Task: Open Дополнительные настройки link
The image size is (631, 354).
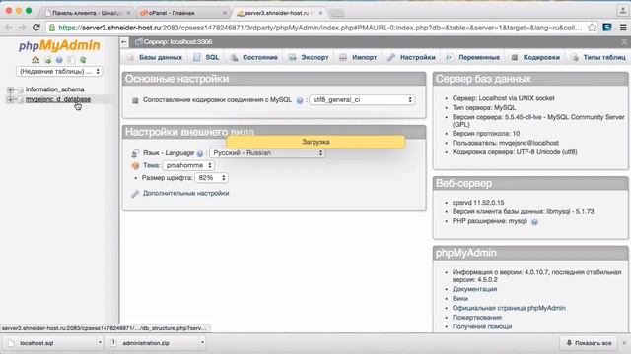Action: (x=186, y=193)
